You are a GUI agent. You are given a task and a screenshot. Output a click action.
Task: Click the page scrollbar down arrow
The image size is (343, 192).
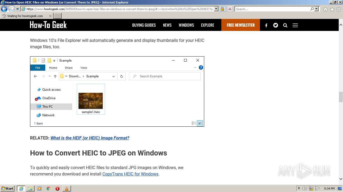pyautogui.click(x=341, y=179)
